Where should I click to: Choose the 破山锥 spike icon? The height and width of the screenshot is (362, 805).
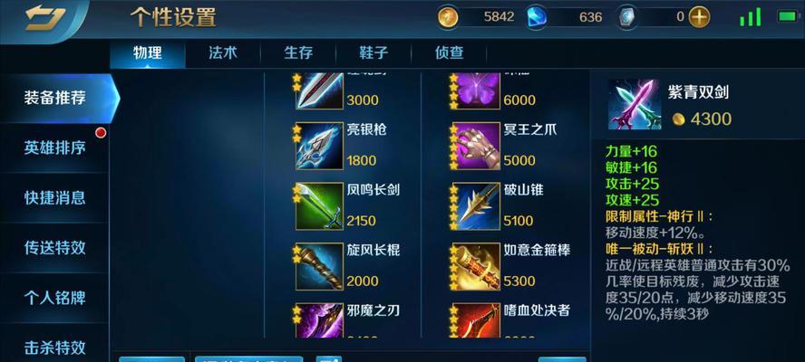[x=476, y=206]
